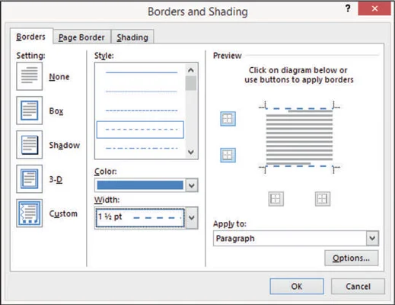Select the dash-dot line style
The height and width of the screenshot is (305, 395).
coord(142,148)
